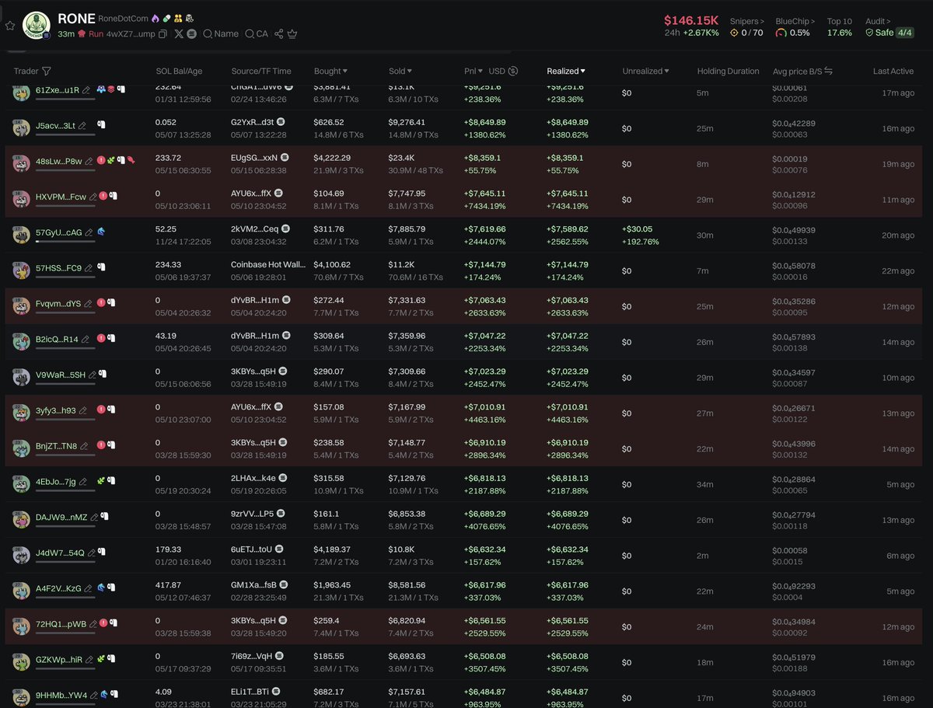
Task: Click red alert icon on 72HQ1...pWB
Action: click(103, 623)
